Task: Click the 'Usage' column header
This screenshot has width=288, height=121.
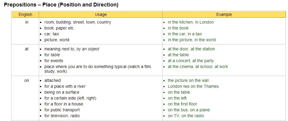Action: click(x=101, y=14)
